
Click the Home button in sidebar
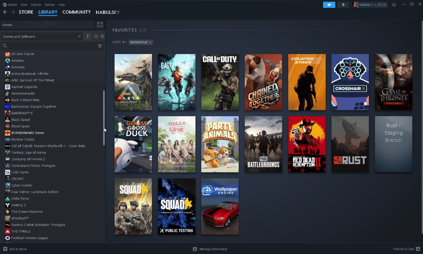[x=48, y=25]
